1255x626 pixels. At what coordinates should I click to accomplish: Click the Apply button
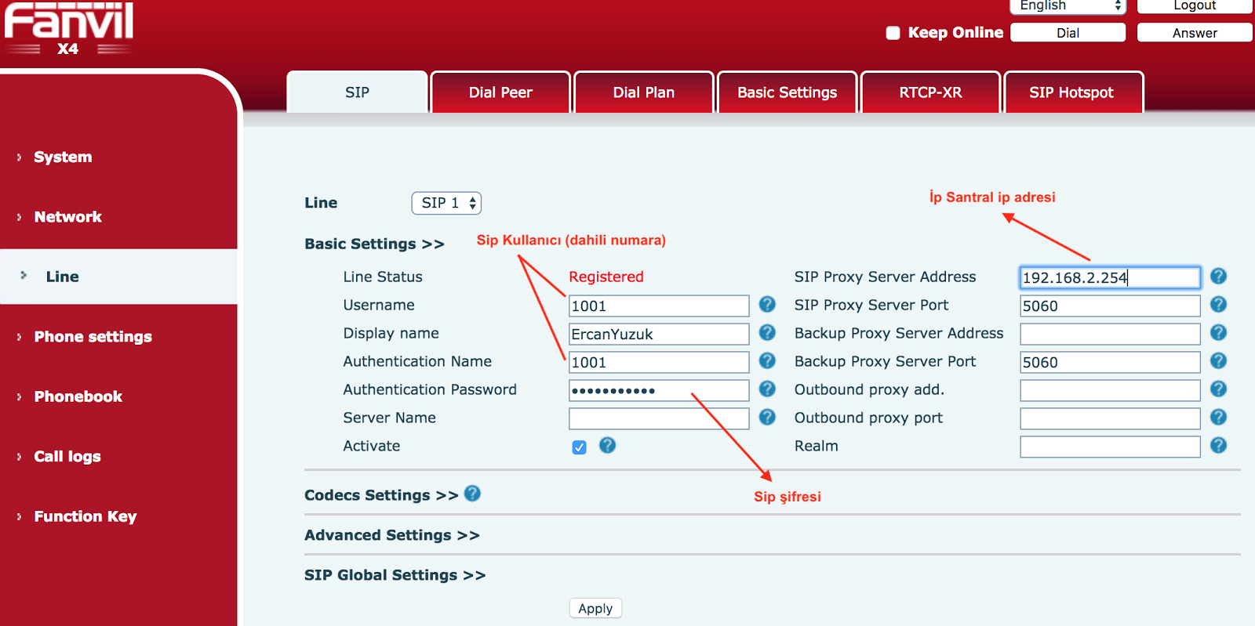[x=595, y=608]
